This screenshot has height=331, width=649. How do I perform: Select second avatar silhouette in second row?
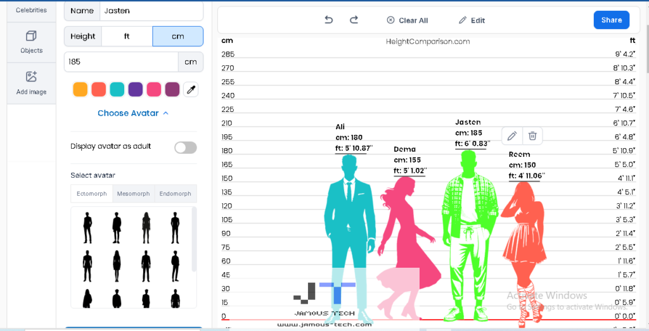[x=117, y=266]
